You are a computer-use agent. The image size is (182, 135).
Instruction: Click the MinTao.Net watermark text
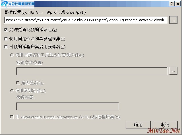click(x=164, y=130)
